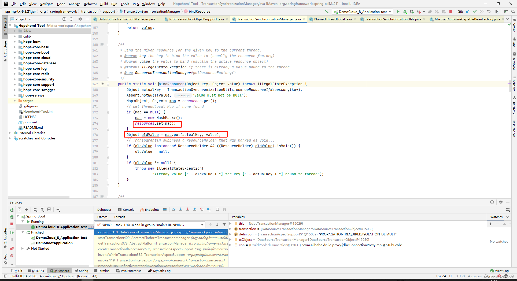Collapse Spring Boot node in Services
Screen dimensions: 517x281
18,216
